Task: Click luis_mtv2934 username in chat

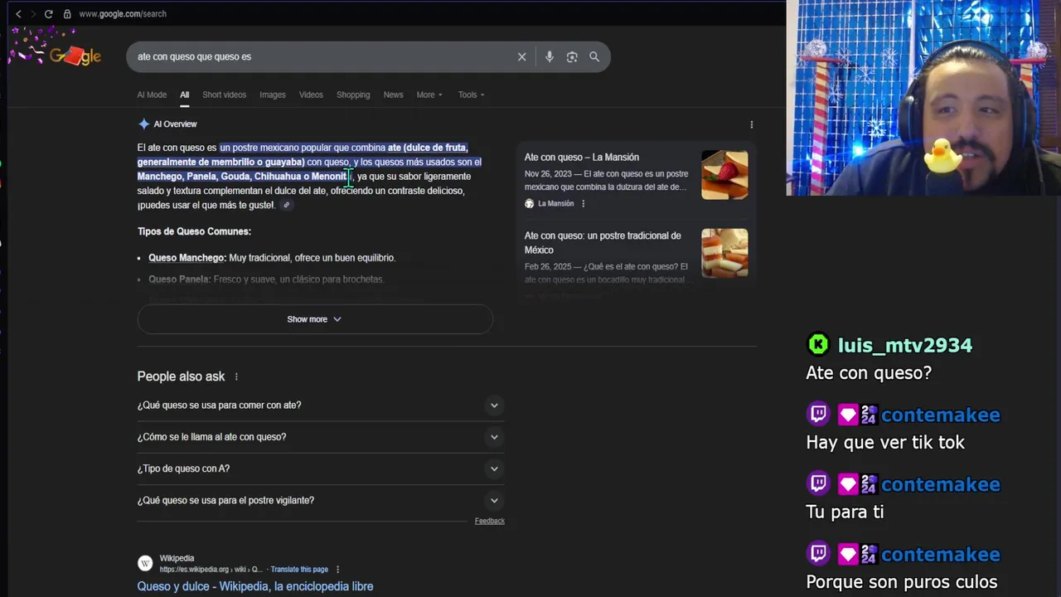Action: coord(905,345)
